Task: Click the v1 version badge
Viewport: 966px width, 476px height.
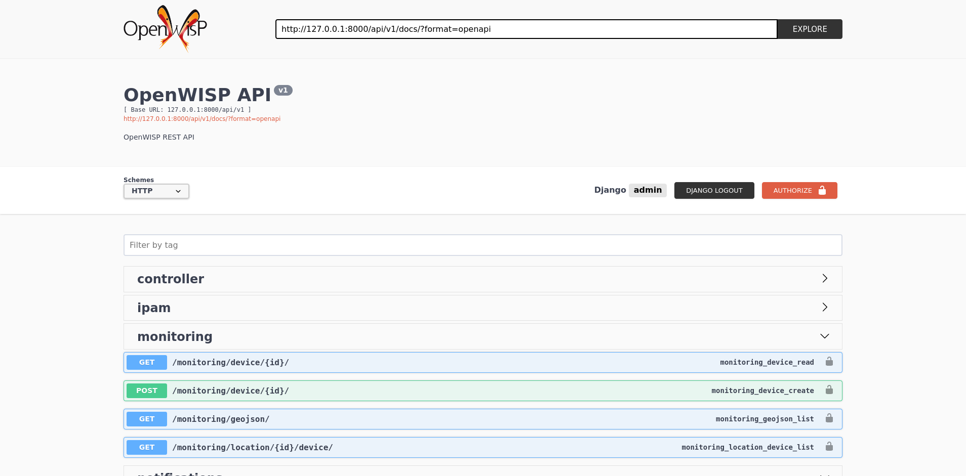Action: (283, 91)
